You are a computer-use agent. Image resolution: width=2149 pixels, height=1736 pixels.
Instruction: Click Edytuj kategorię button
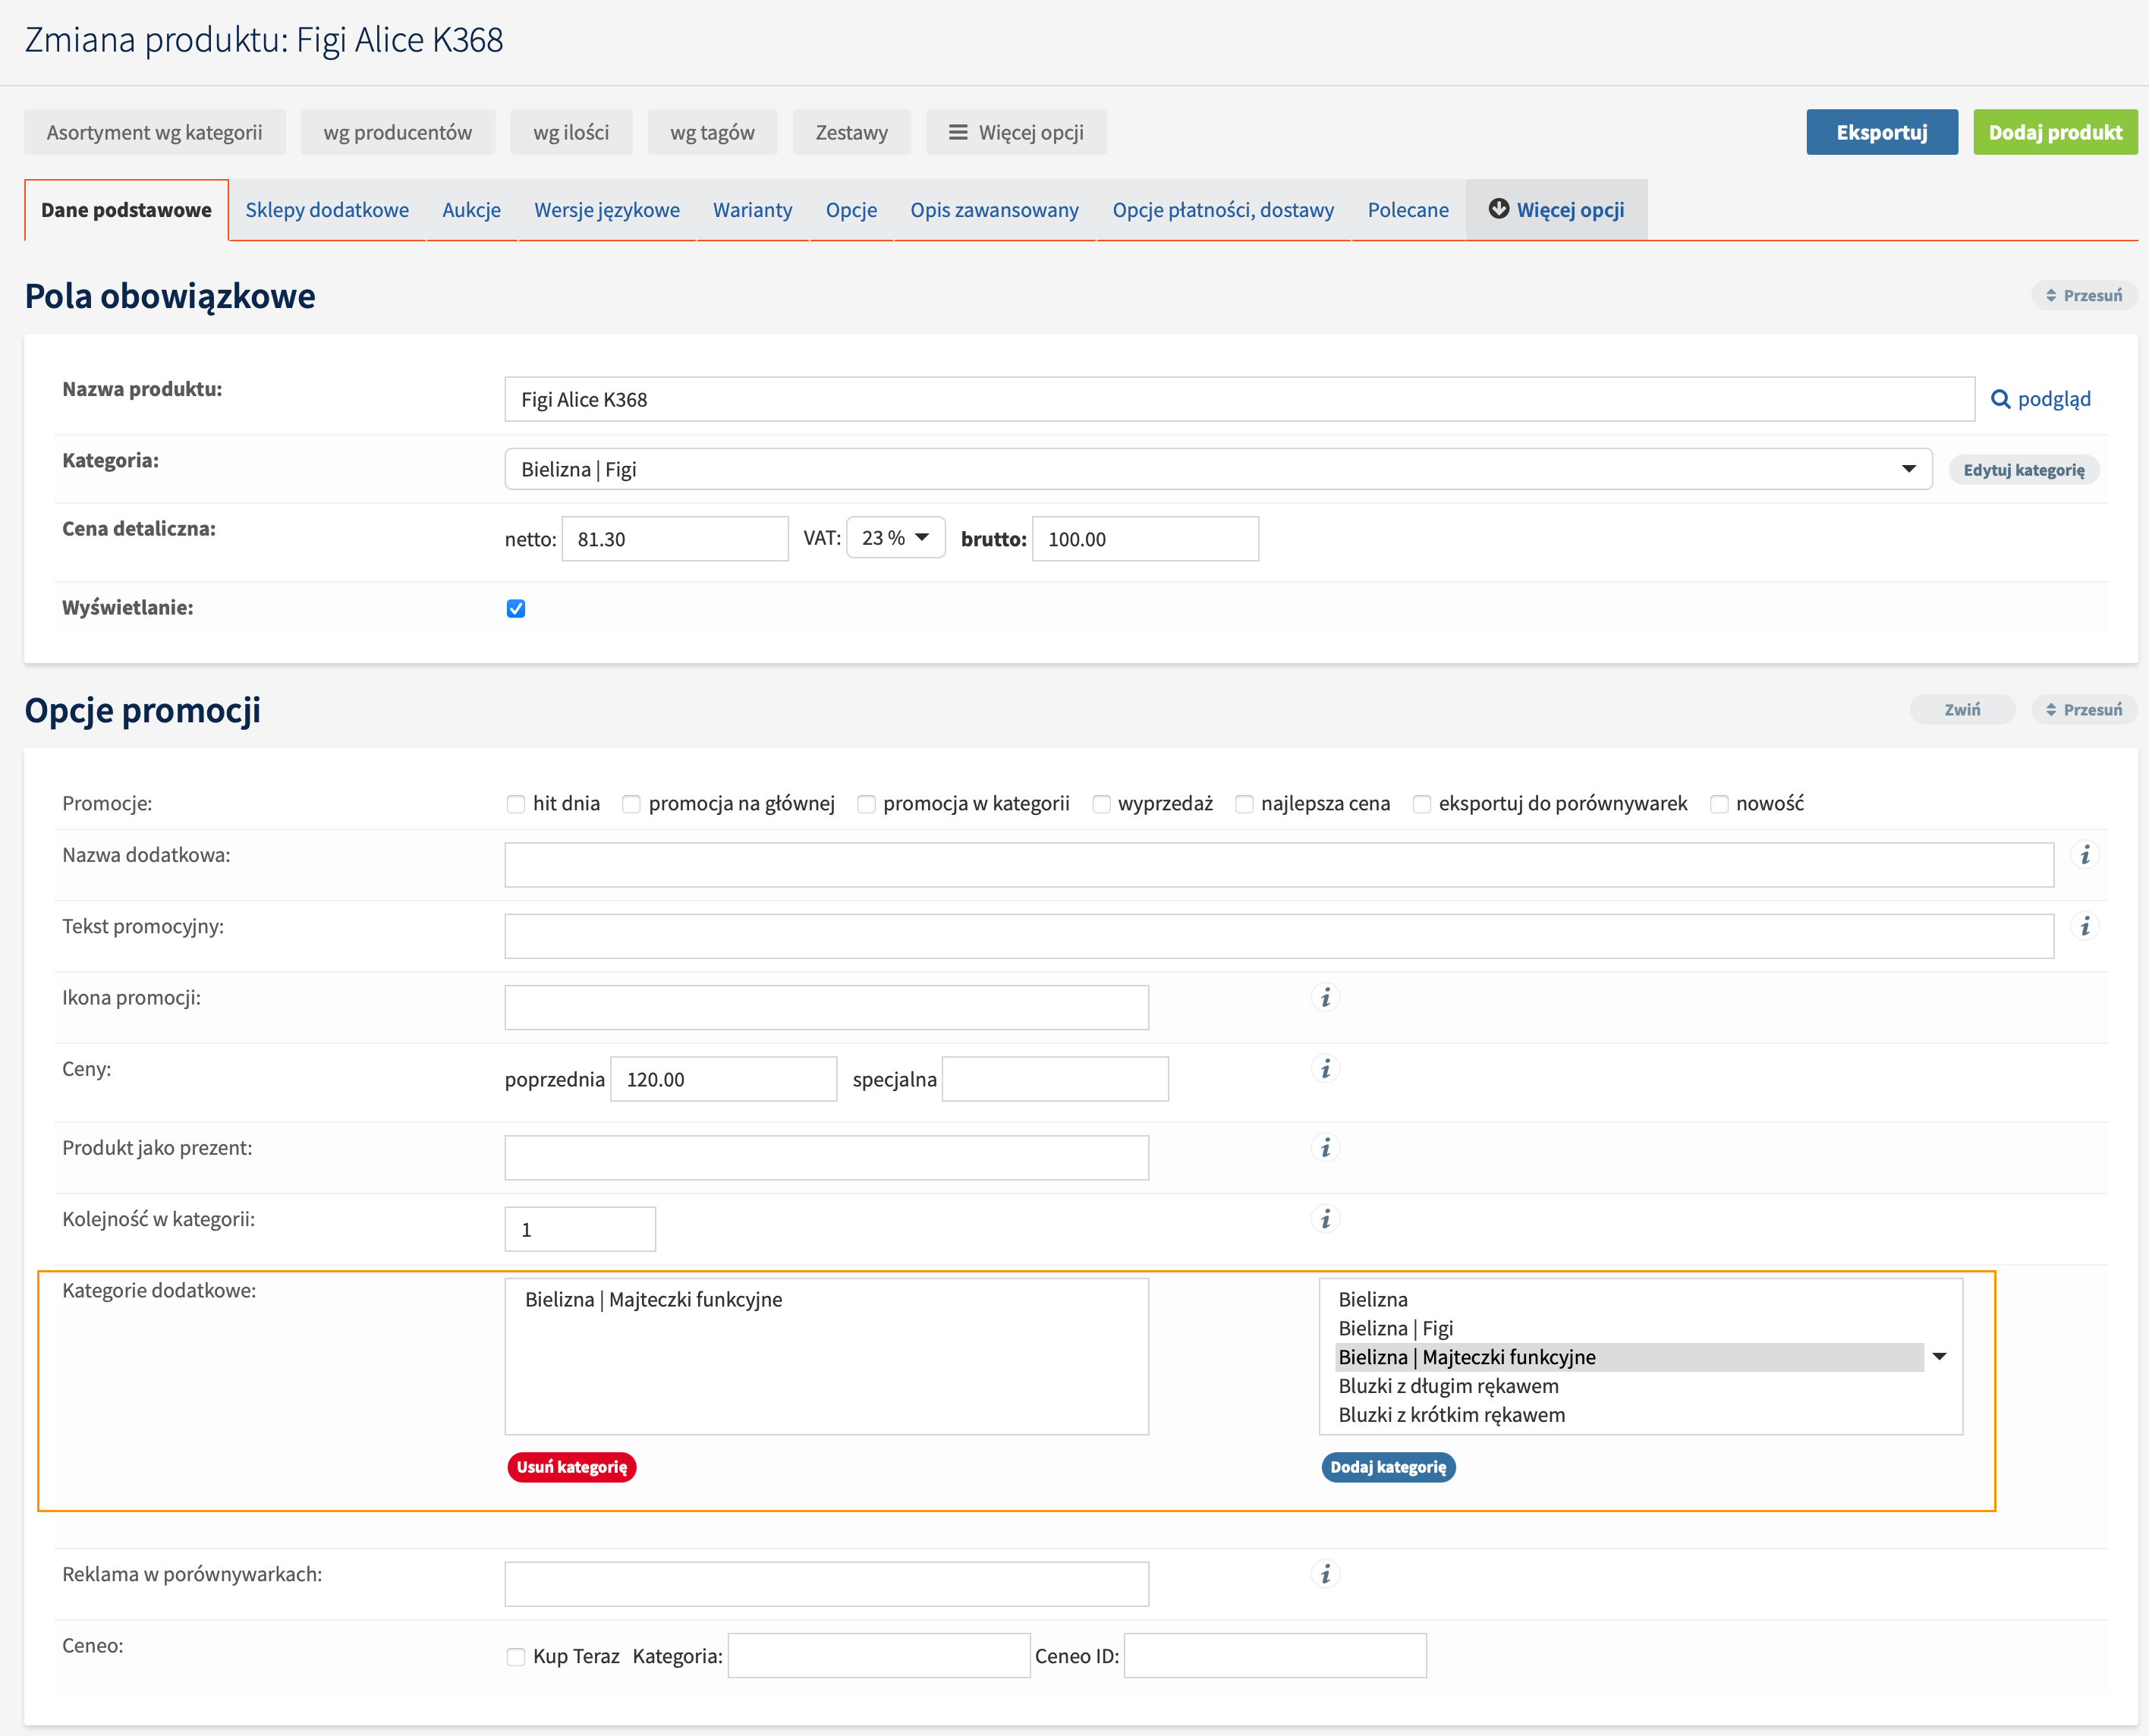tap(2023, 470)
